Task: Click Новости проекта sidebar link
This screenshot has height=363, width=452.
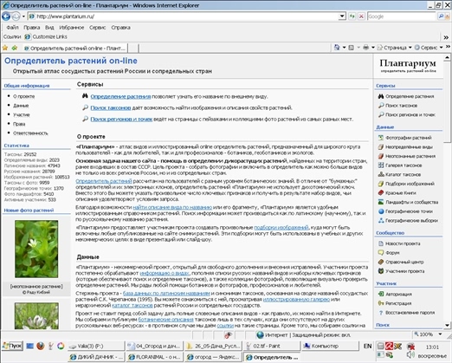Action: tap(403, 243)
